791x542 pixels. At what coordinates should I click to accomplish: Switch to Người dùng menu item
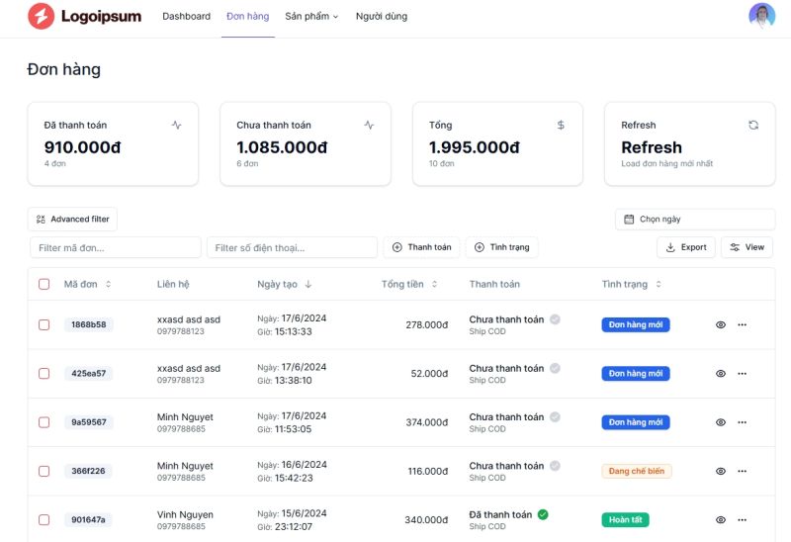381,17
